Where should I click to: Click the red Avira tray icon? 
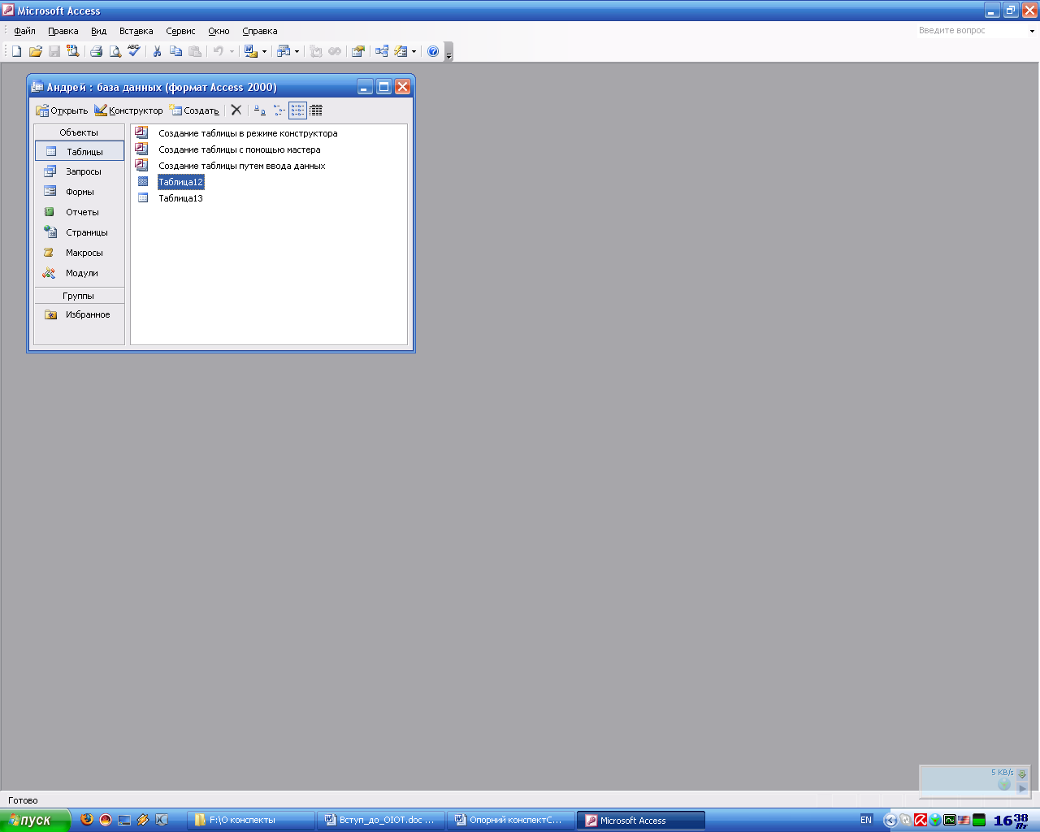click(921, 821)
